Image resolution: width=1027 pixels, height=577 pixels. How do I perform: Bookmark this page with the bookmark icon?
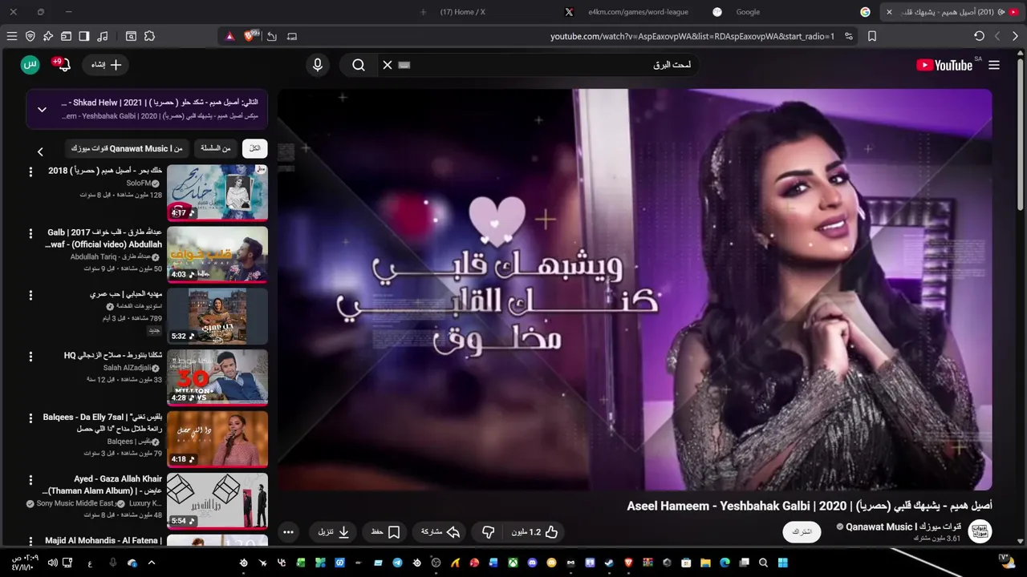pyautogui.click(x=872, y=36)
